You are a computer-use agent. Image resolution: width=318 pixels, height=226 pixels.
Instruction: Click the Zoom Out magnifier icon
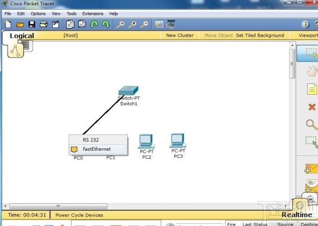tap(144, 25)
